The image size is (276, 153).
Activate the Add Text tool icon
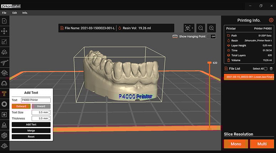pos(5,94)
